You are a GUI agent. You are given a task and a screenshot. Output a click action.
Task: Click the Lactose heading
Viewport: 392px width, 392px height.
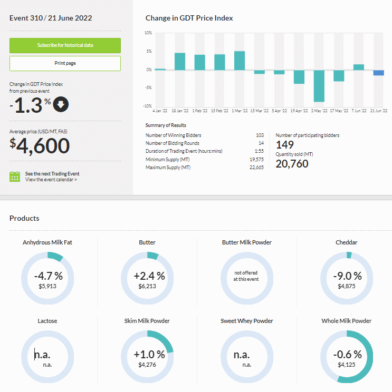(47, 321)
